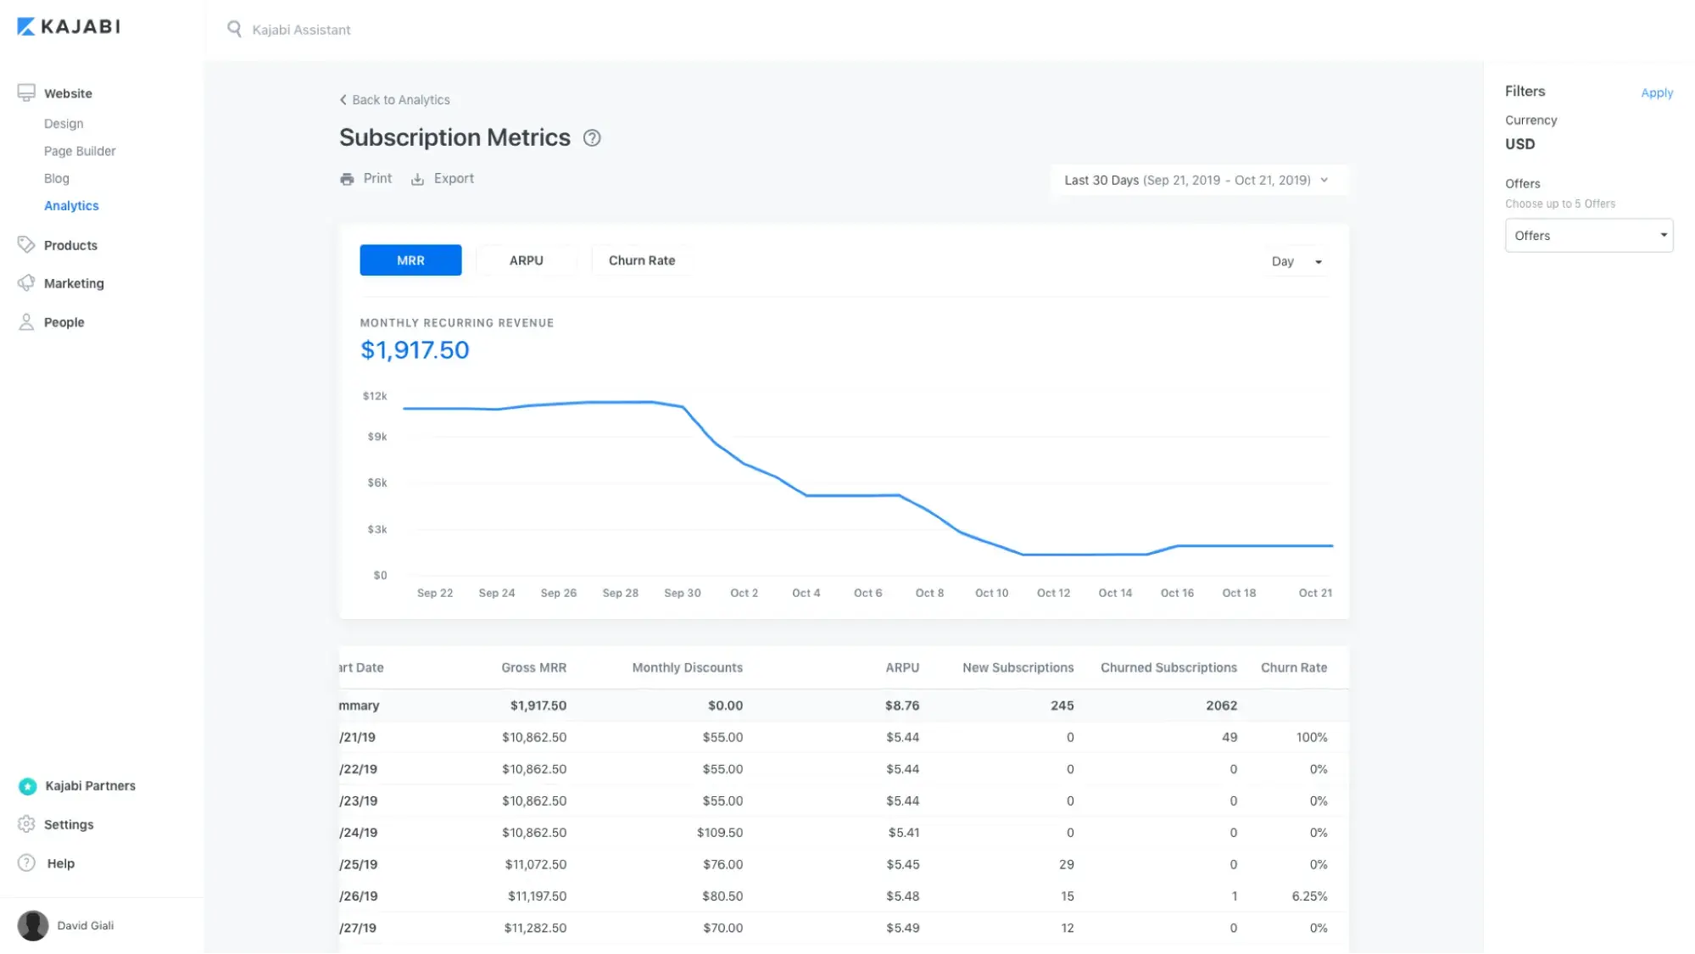Expand the Offers filter dropdown

click(x=1588, y=235)
